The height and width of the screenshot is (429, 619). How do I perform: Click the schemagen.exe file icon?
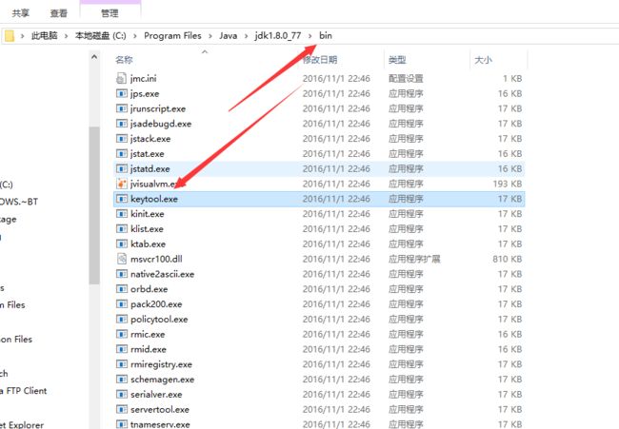tap(121, 379)
